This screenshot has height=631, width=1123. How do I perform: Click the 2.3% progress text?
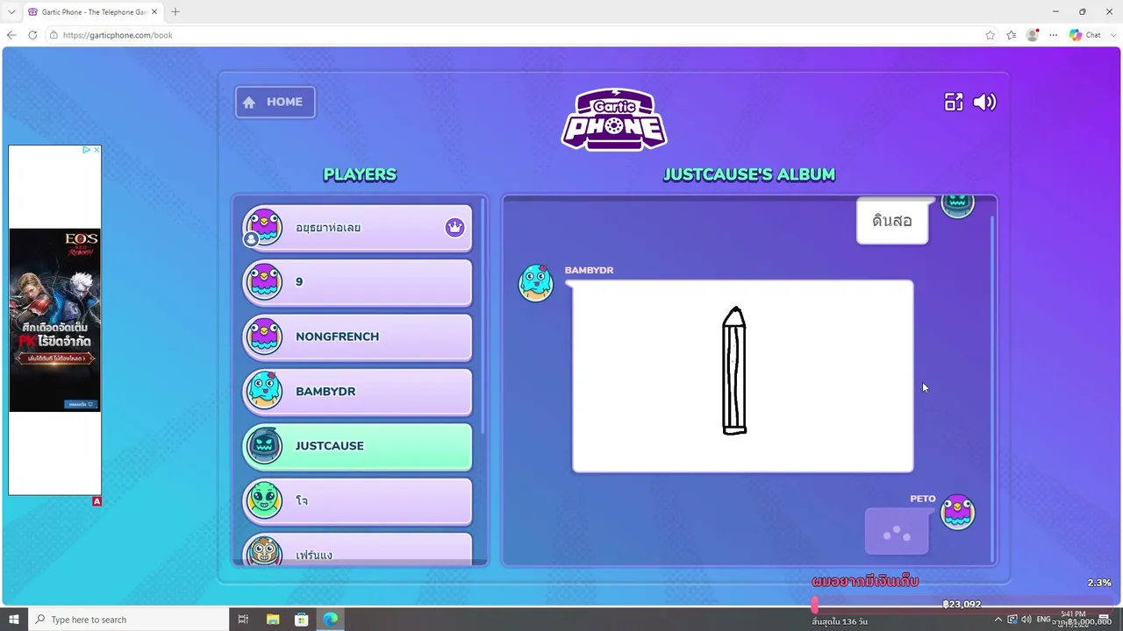pos(1099,583)
